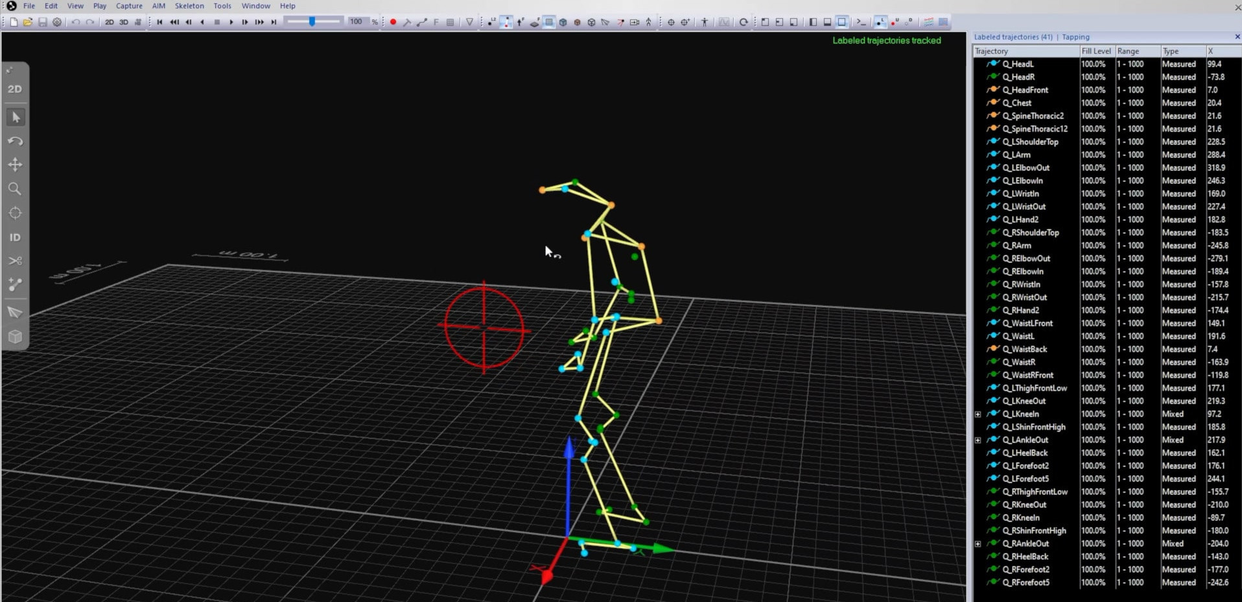Switch to 2D in left viewport sidebar

point(15,89)
